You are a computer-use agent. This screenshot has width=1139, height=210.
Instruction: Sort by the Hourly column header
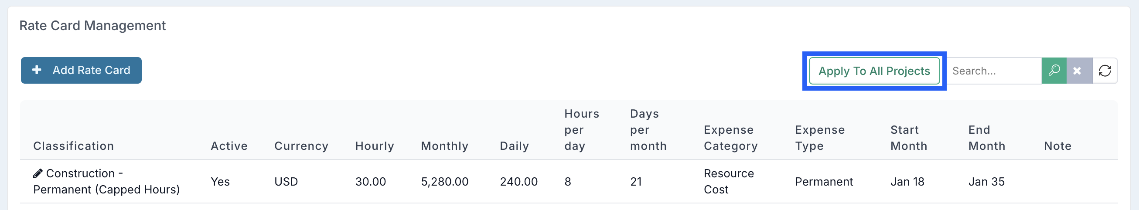point(375,146)
